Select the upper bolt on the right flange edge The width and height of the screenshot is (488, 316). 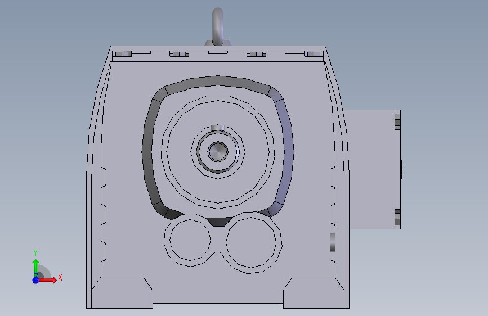pyautogui.click(x=397, y=120)
